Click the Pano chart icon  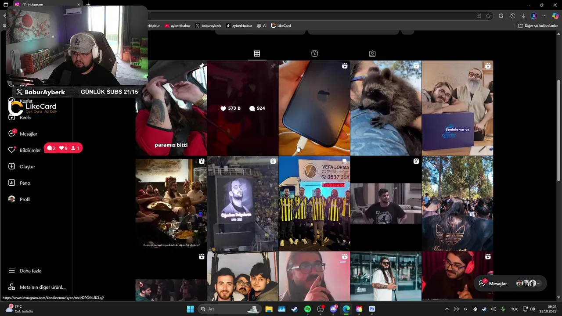12,183
